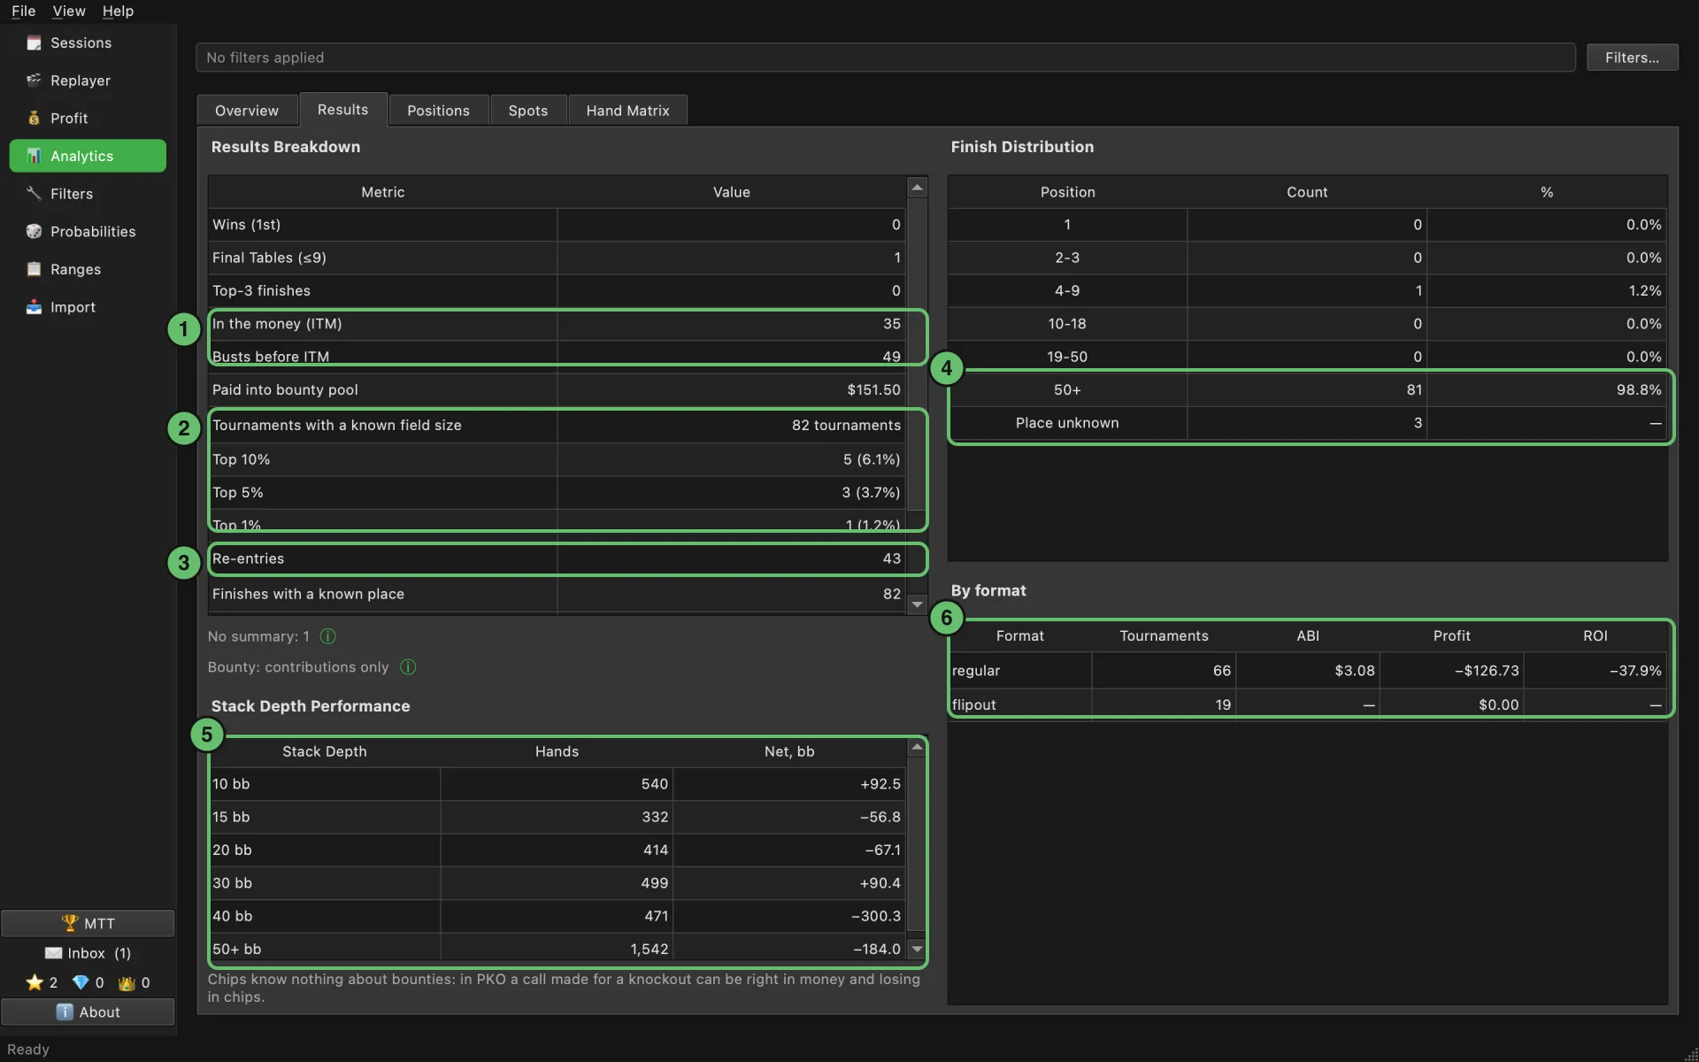The width and height of the screenshot is (1699, 1062).
Task: Click the blue diamond counter icon
Action: pos(81,982)
